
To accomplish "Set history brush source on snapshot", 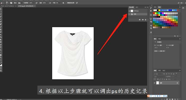I will [129, 11].
